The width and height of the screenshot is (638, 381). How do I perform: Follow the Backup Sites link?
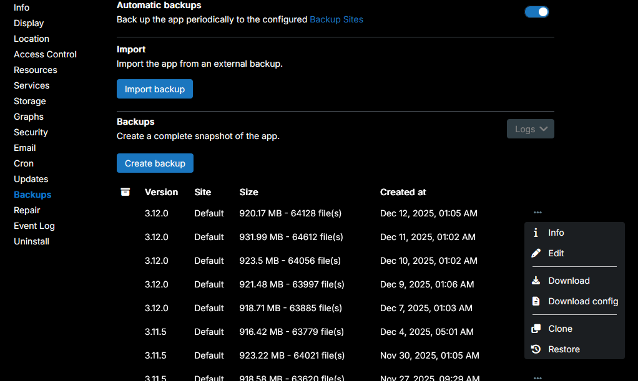pyautogui.click(x=336, y=19)
